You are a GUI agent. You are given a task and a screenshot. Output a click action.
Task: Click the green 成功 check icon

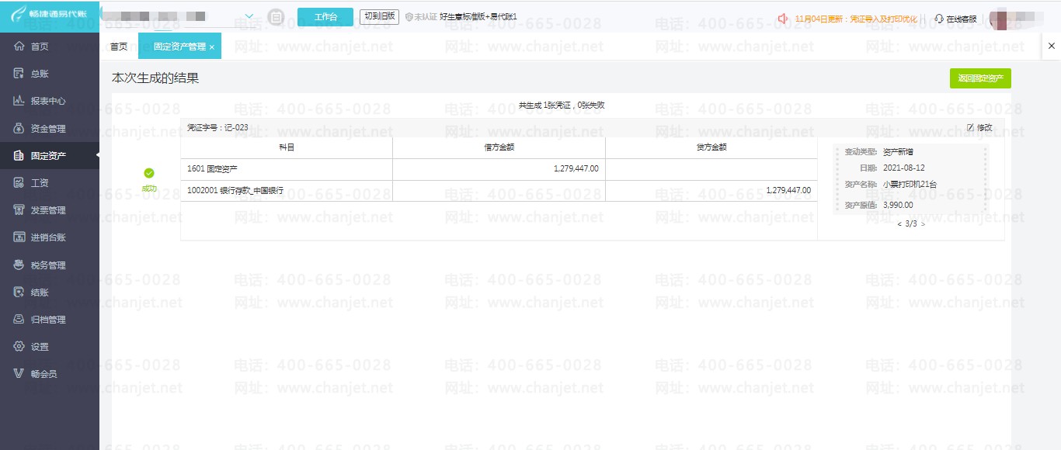tap(149, 173)
